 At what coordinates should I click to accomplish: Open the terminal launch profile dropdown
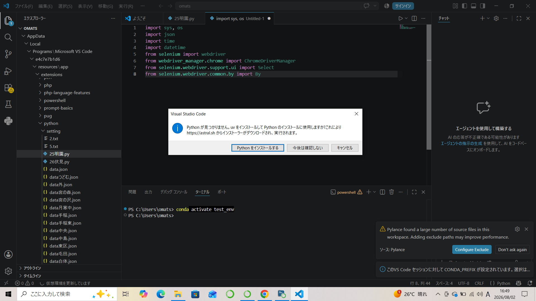pyautogui.click(x=375, y=192)
